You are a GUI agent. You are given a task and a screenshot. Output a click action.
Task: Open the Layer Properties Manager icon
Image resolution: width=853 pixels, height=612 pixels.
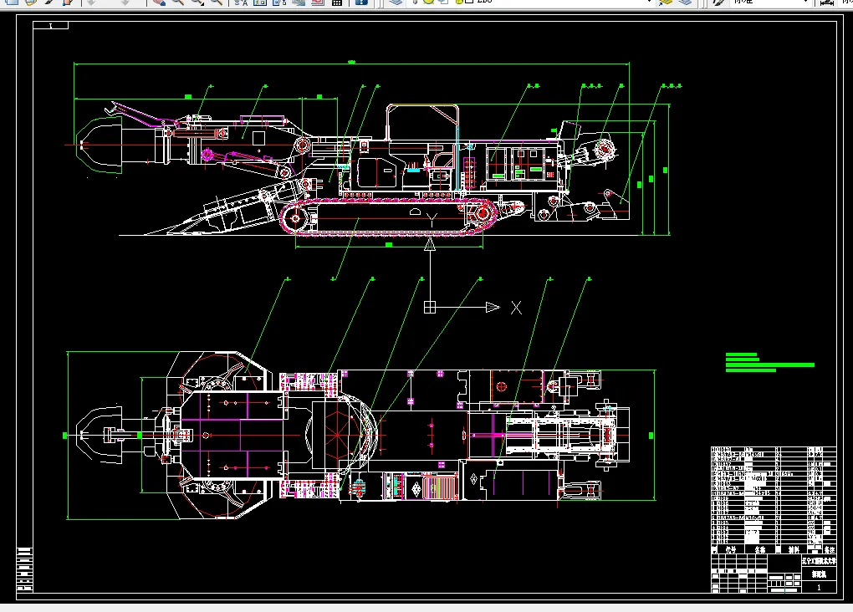pos(396,3)
